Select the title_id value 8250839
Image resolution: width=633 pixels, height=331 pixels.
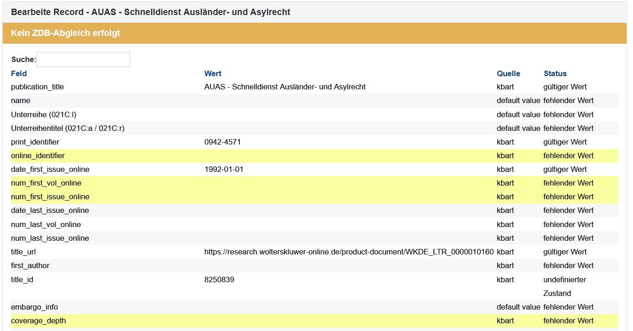(219, 279)
